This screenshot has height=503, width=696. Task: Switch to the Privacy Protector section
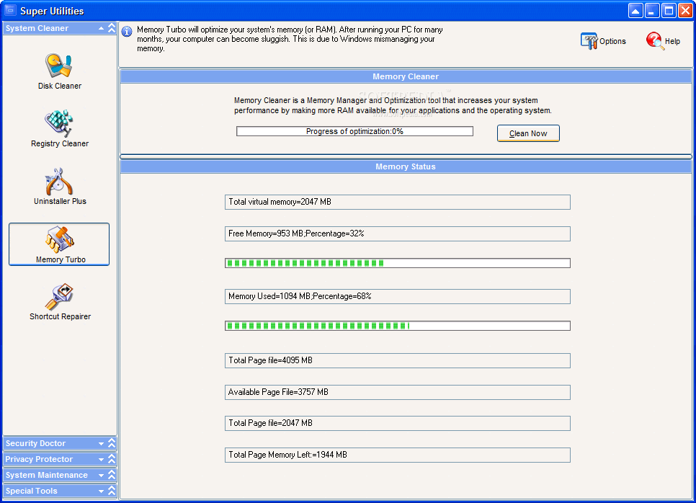pyautogui.click(x=60, y=459)
